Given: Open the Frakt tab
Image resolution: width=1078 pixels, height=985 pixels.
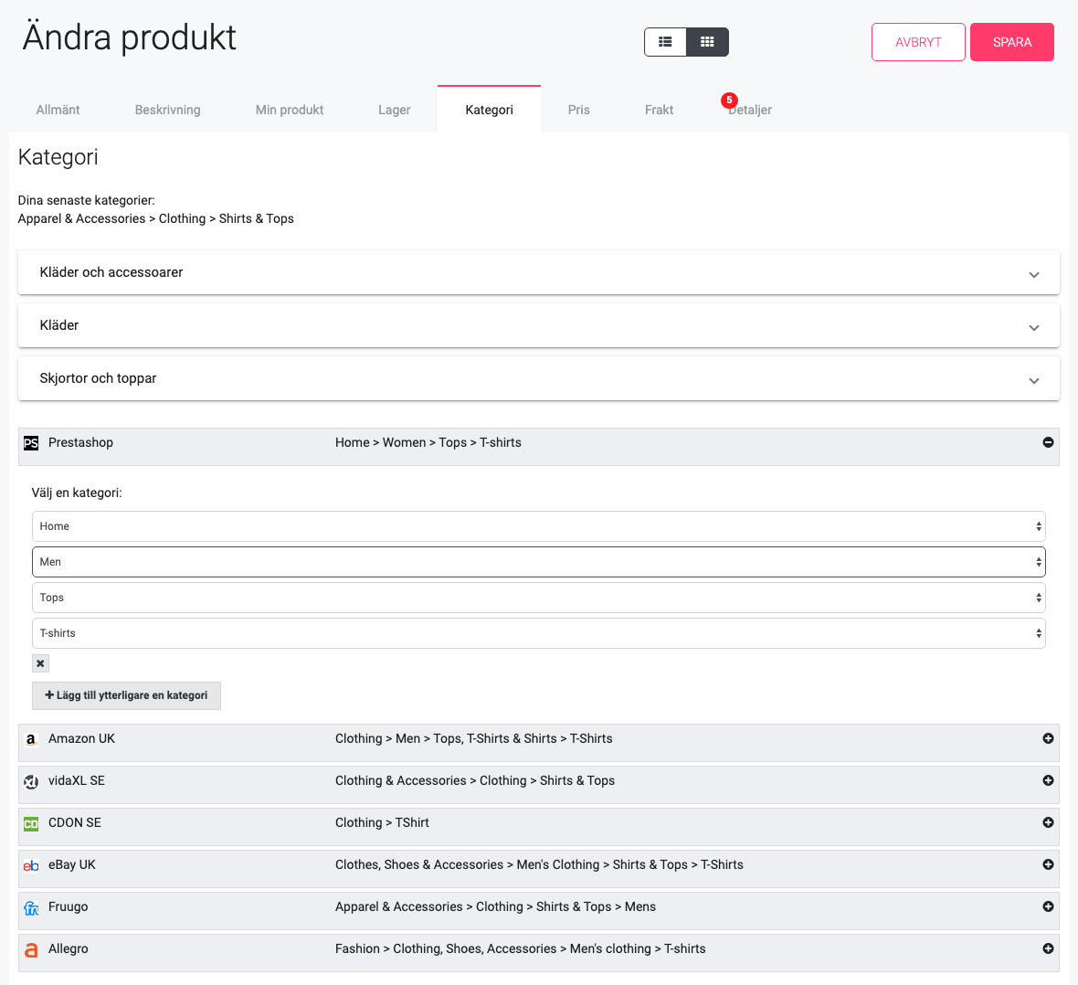Looking at the screenshot, I should (x=659, y=110).
